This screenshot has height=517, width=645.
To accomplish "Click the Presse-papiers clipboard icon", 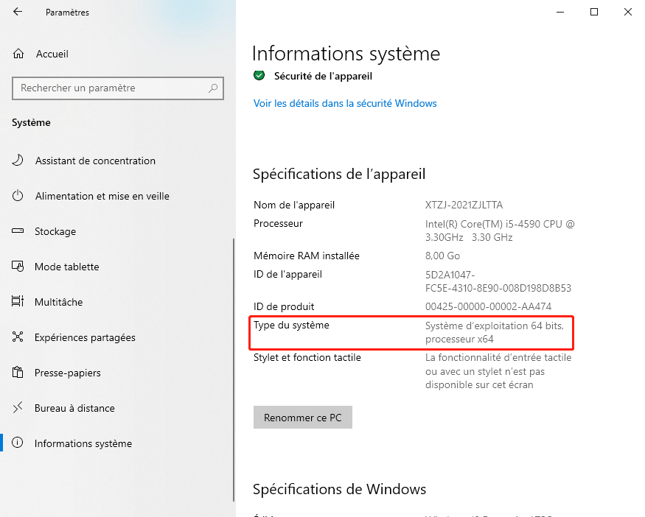I will [18, 373].
